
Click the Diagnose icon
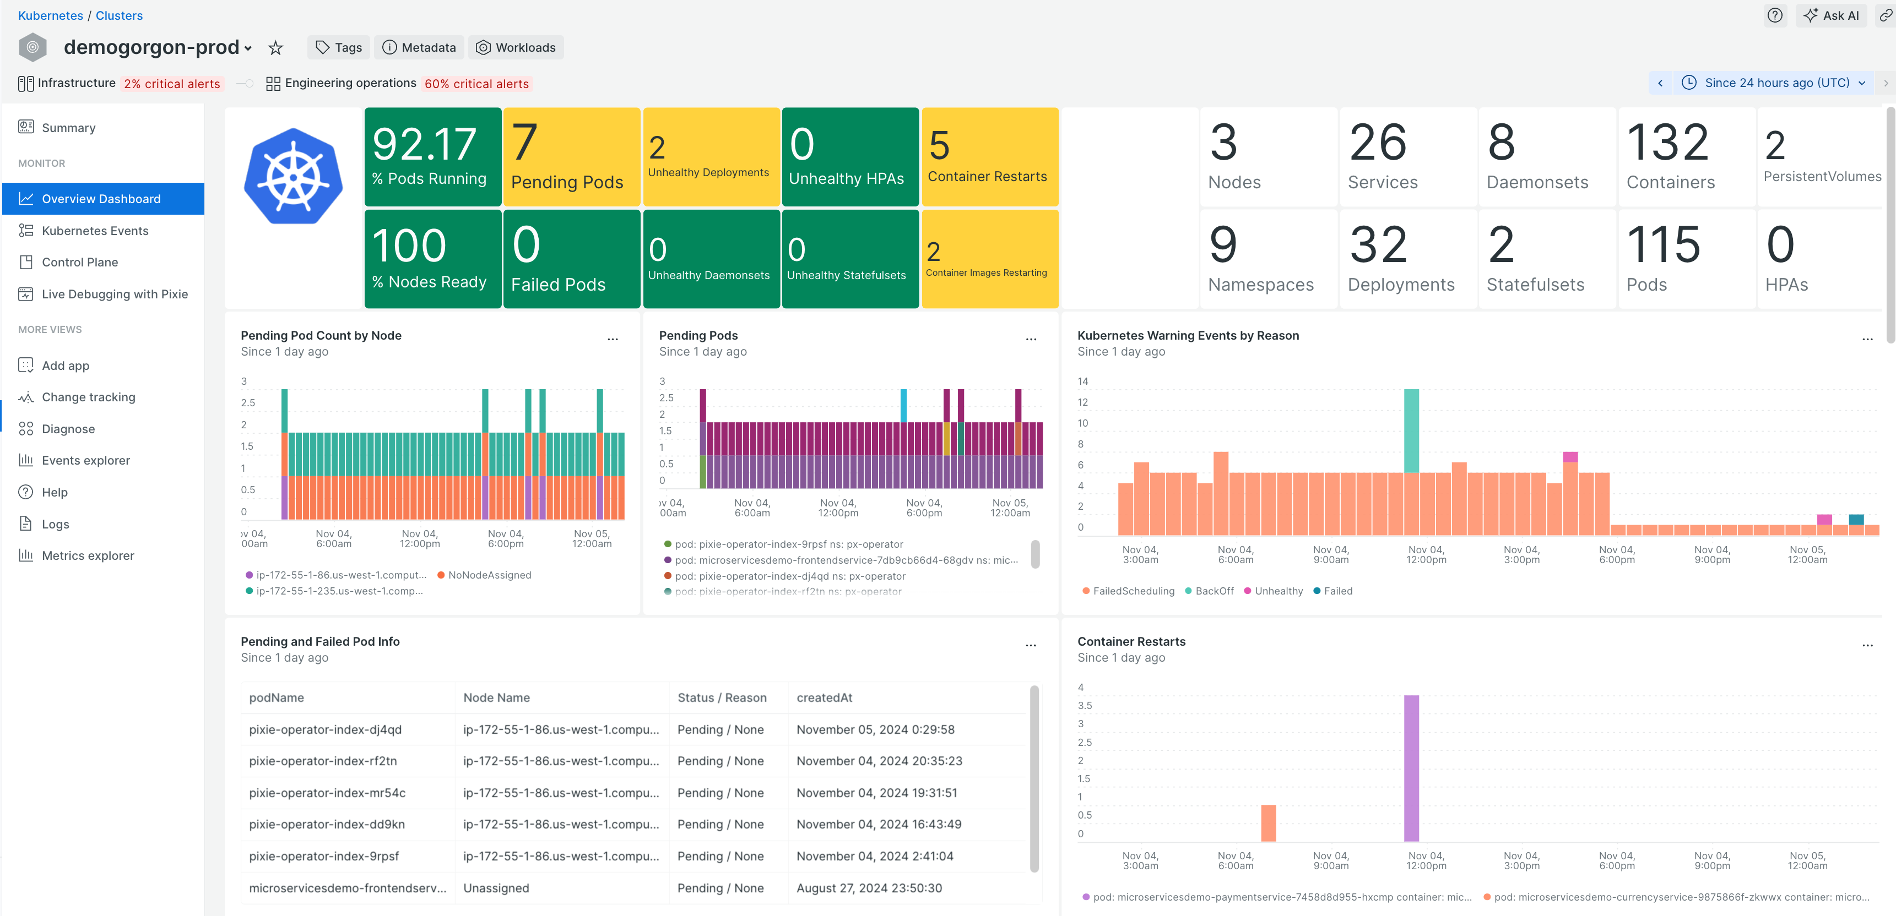pyautogui.click(x=26, y=428)
